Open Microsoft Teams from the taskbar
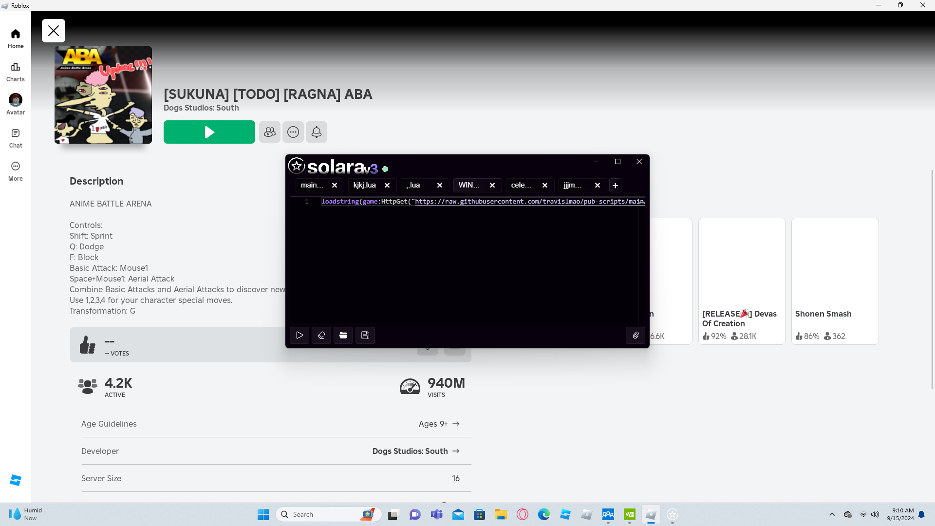935x526 pixels. pyautogui.click(x=436, y=514)
